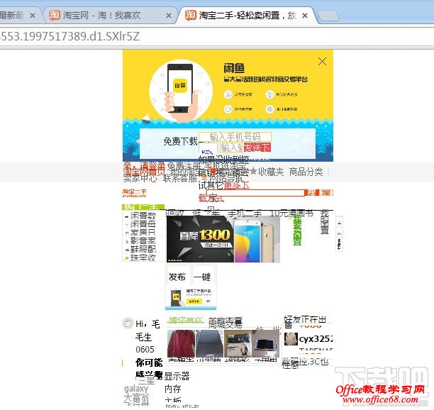Close the 闲鱼 promotional banner
Image resolution: width=434 pixels, height=410 pixels.
point(322,62)
